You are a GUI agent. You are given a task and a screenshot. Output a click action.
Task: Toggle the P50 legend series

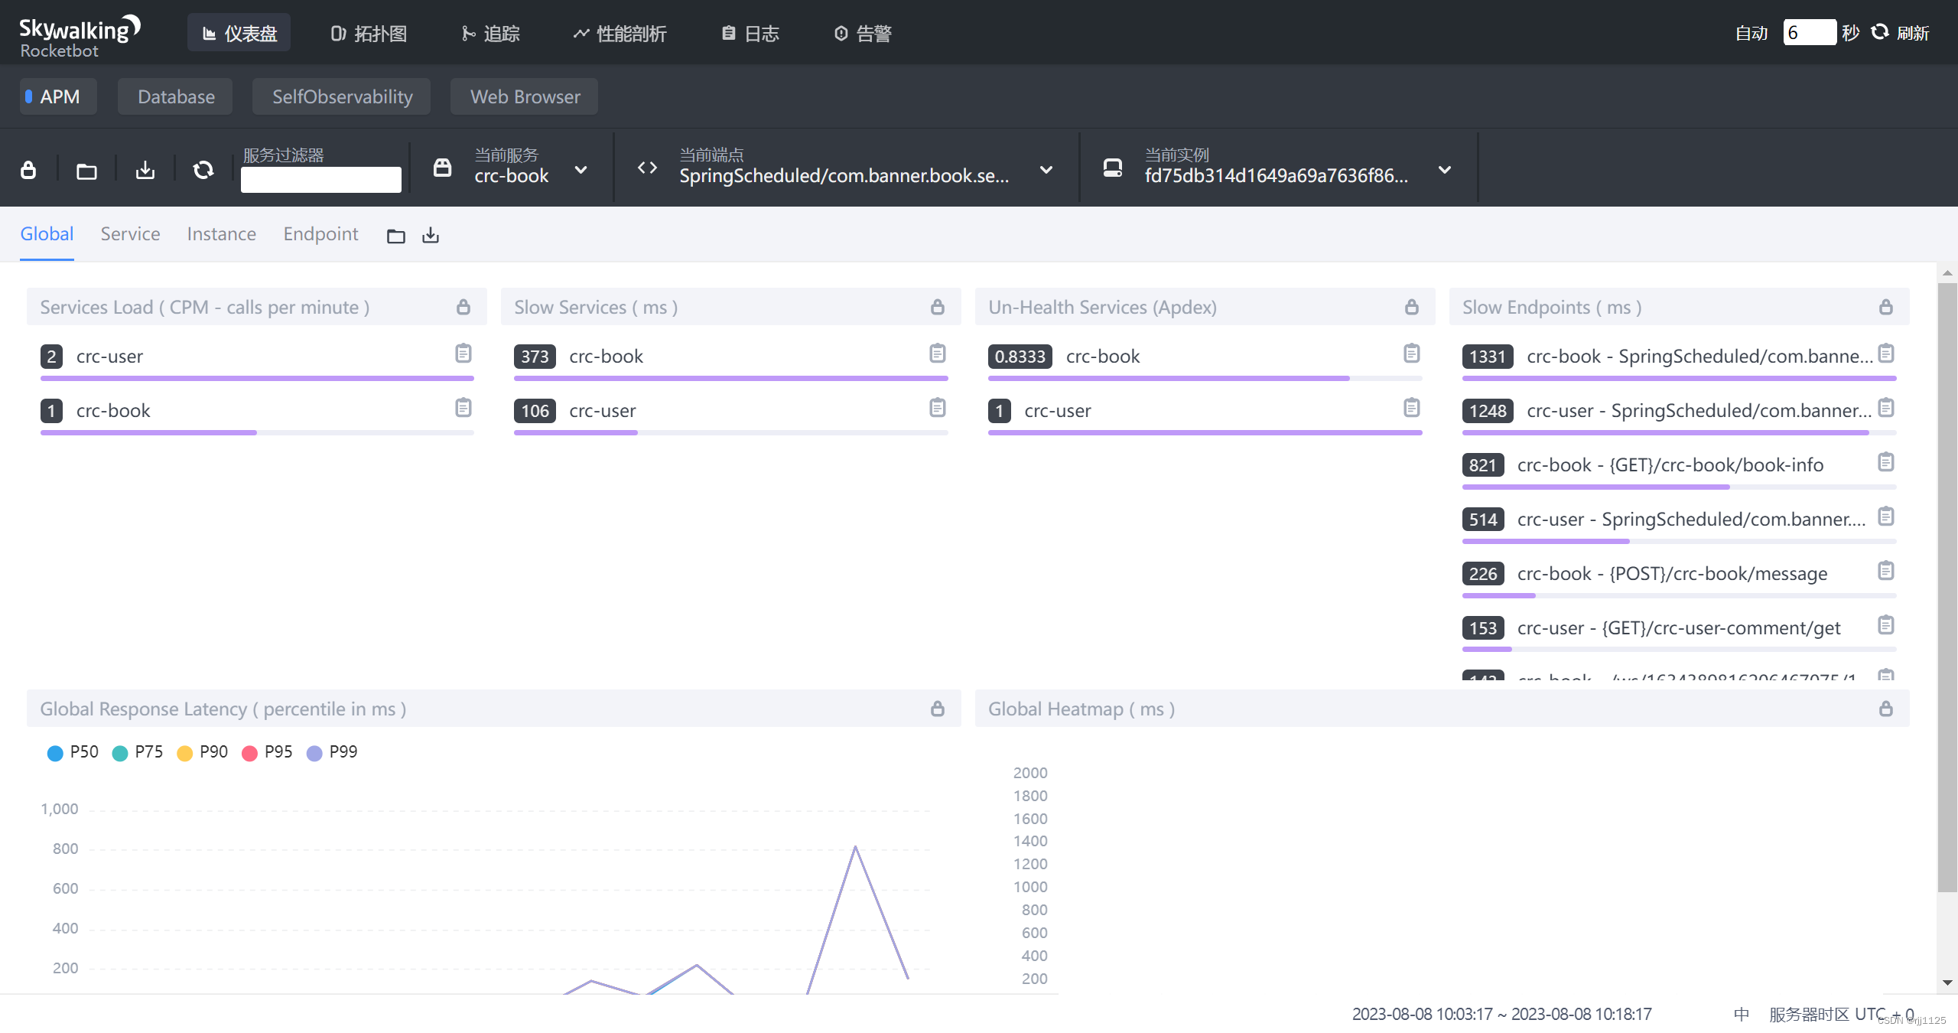(x=73, y=752)
